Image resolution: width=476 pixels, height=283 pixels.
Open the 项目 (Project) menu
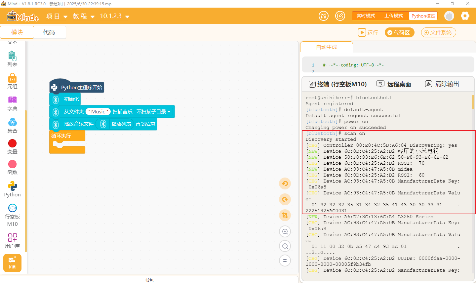coord(57,16)
